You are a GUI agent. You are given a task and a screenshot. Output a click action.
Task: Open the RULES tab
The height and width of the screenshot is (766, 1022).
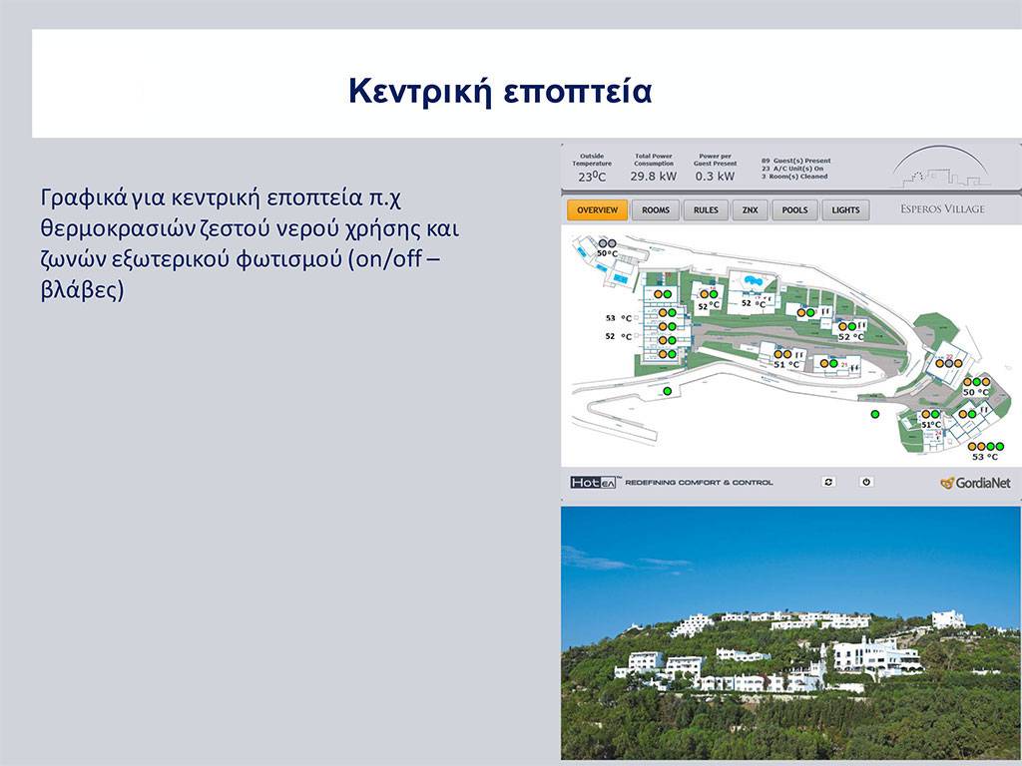[706, 210]
